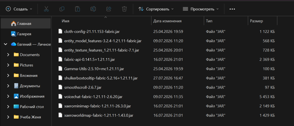The width and height of the screenshot is (294, 126).
Task: Collapse the Евгений — Личное tree node
Action: (x=6, y=44)
